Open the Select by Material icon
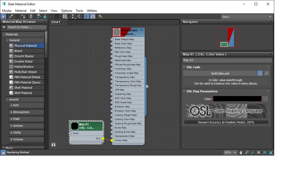The width and height of the screenshot is (302, 170). [100, 16]
